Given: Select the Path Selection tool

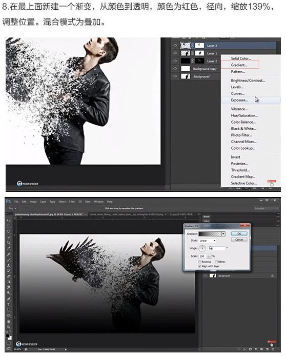Looking at the screenshot, I should (8, 310).
